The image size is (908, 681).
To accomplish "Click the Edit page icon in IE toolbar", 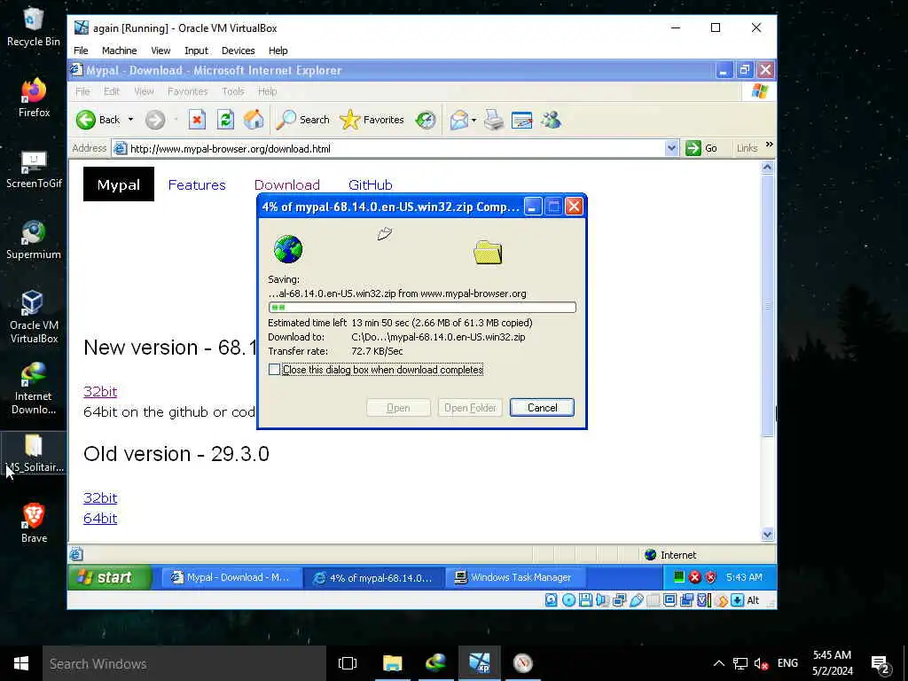I will 521,120.
